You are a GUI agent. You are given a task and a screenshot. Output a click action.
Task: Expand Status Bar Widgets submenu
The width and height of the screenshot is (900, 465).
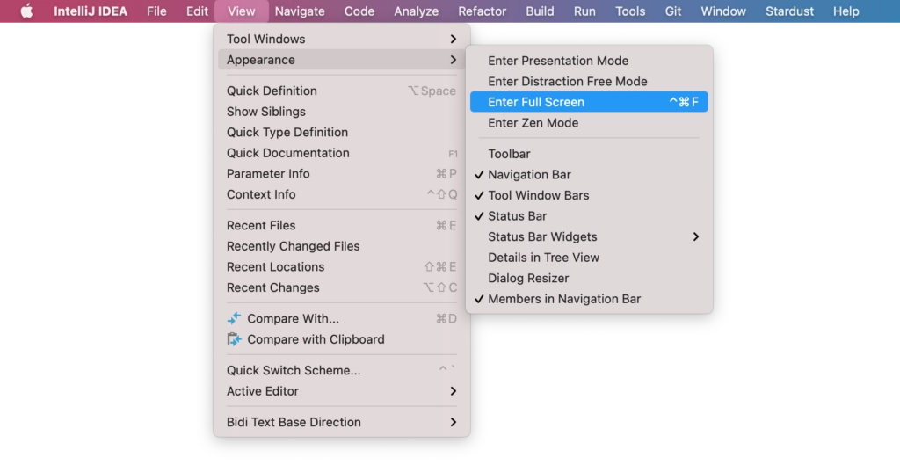click(589, 236)
